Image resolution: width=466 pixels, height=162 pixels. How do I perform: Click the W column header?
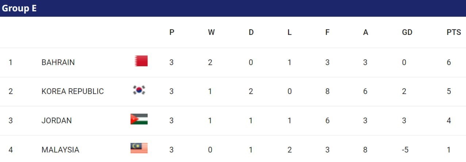[211, 32]
